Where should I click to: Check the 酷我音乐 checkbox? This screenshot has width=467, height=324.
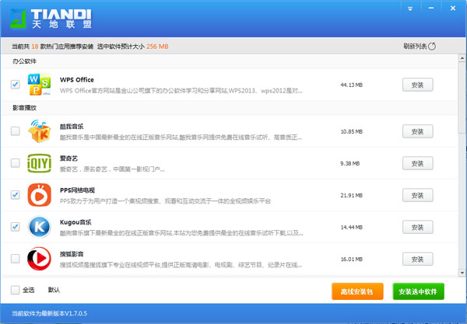pos(16,131)
